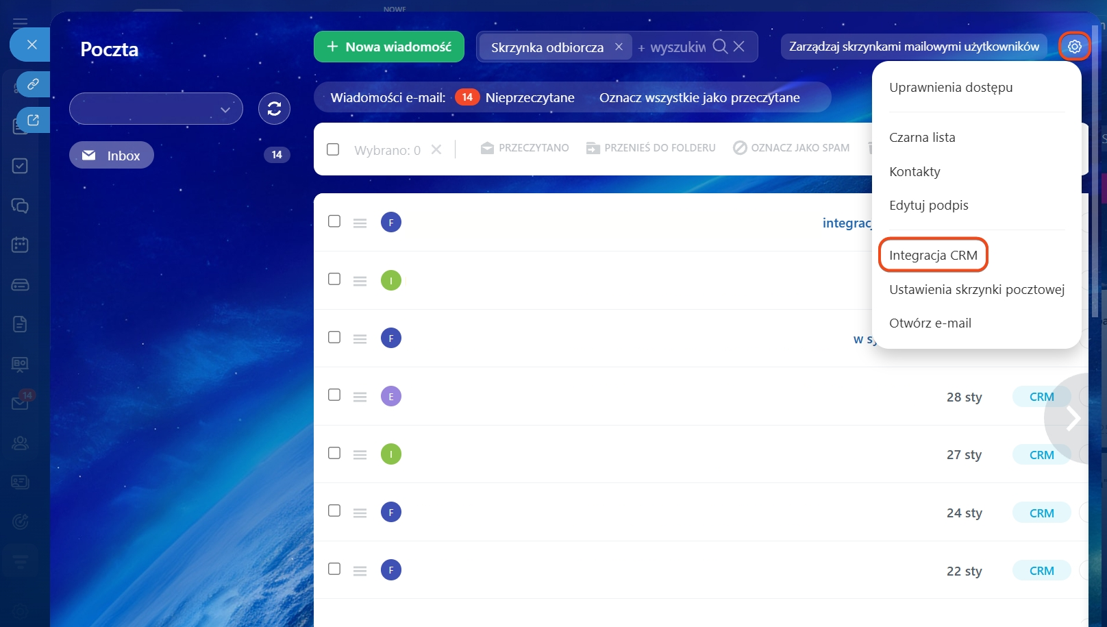The image size is (1107, 627).
Task: Open tasks checkmark icon in sidebar
Action: coord(20,166)
